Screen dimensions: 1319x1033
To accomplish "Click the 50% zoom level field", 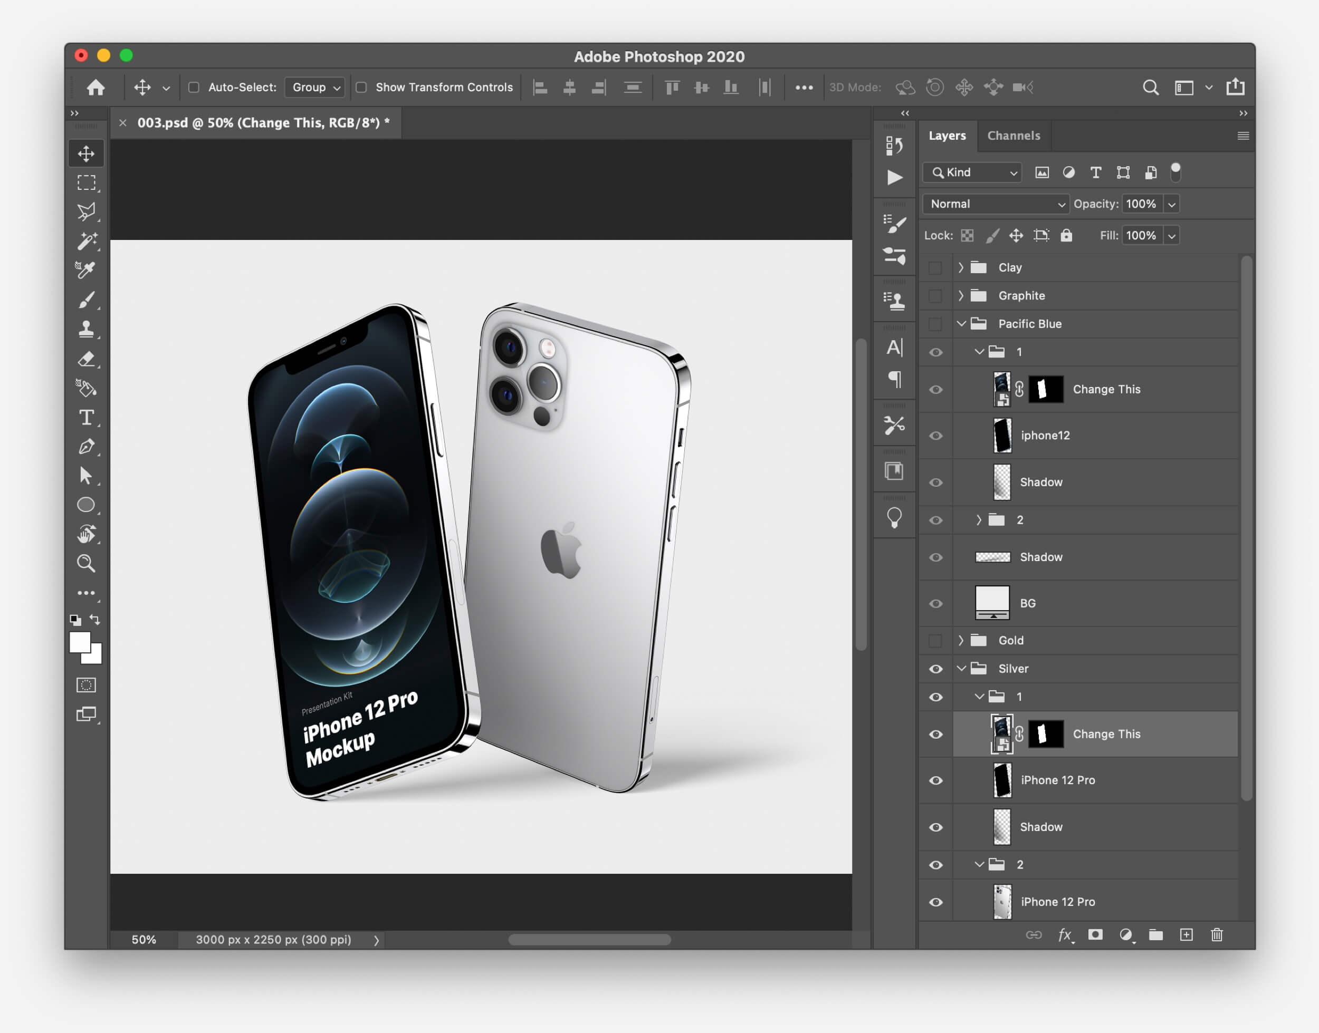I will click(x=144, y=940).
